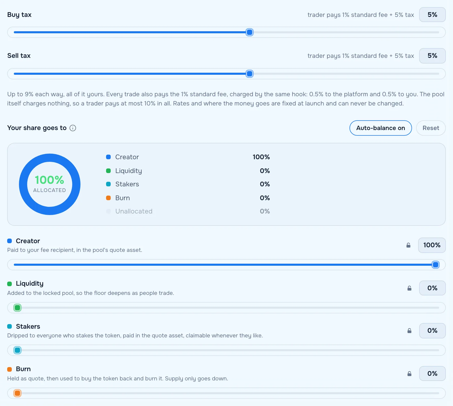Screen dimensions: 453x406
Task: Toggle the lock icon for Stakers share
Action: click(409, 331)
